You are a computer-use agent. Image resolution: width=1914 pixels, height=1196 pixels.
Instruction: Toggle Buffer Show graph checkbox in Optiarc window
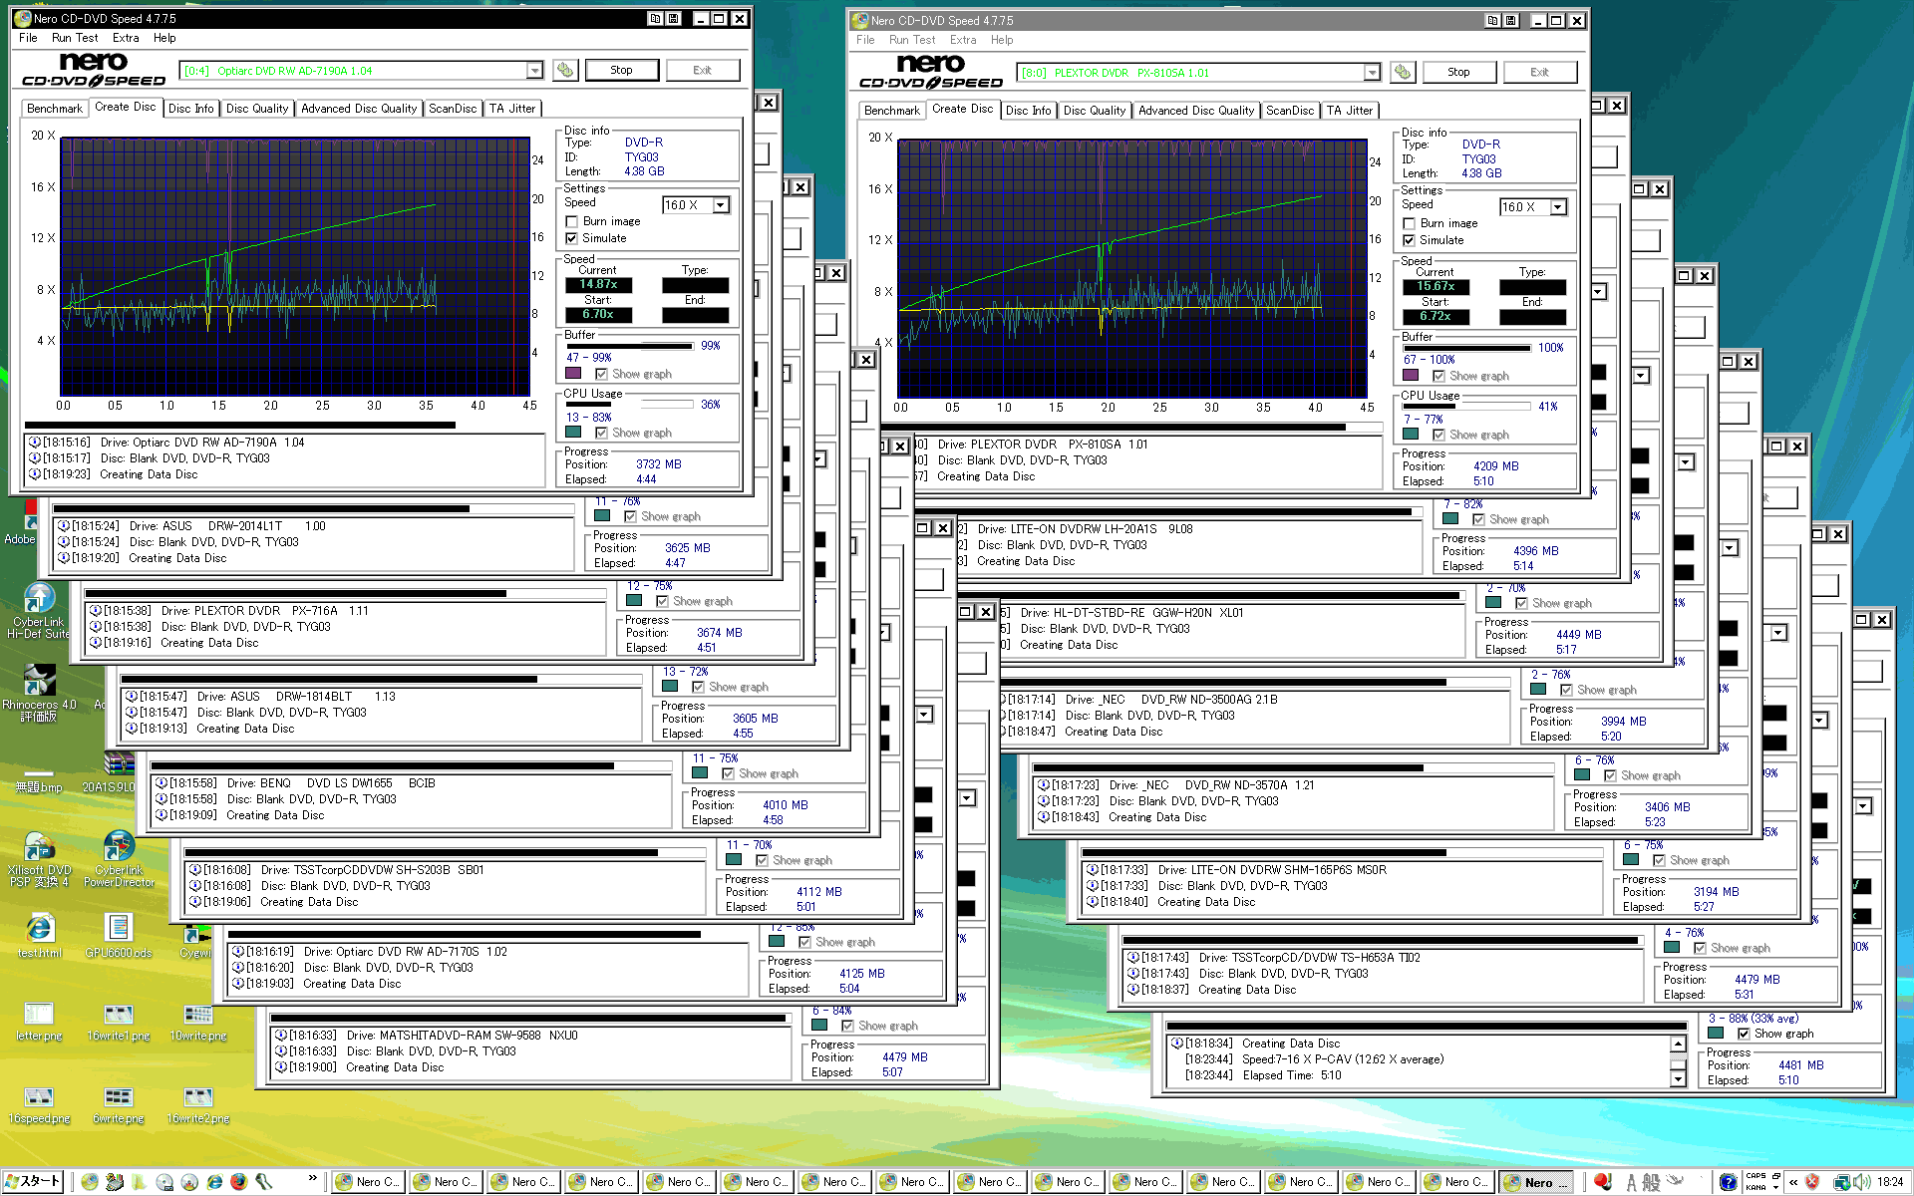(x=601, y=374)
